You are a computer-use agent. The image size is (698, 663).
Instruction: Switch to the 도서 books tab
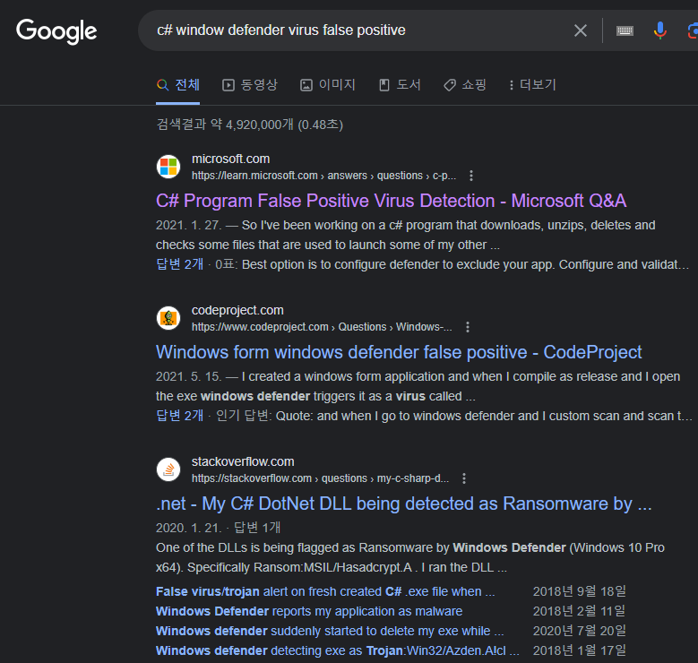pyautogui.click(x=400, y=84)
